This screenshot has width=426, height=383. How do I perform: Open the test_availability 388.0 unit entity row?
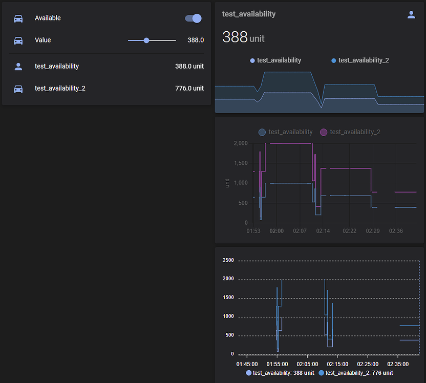(x=106, y=66)
